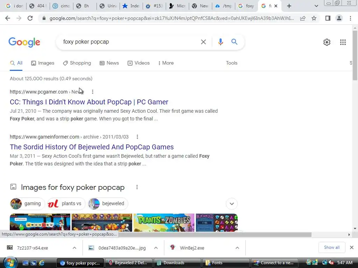Open The Sordid History Of Bejeweled link

coord(92,147)
